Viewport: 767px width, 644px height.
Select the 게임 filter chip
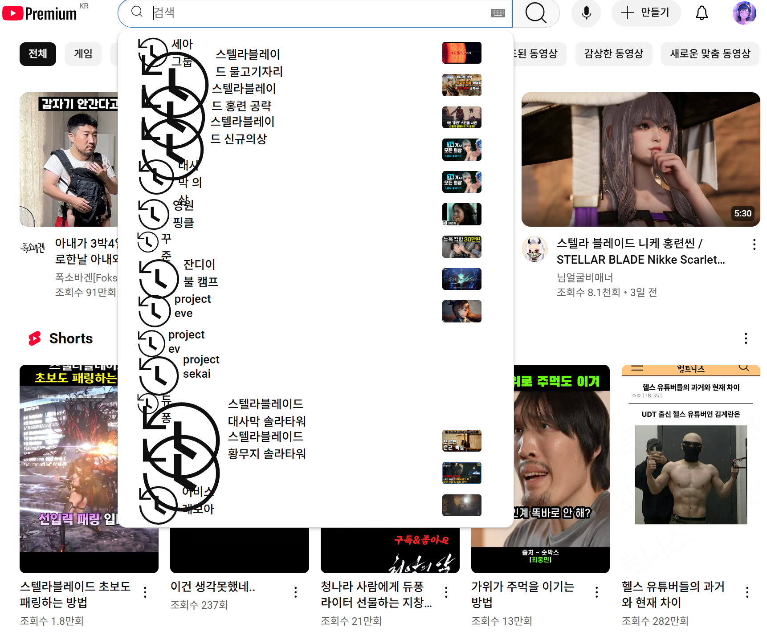tap(83, 54)
